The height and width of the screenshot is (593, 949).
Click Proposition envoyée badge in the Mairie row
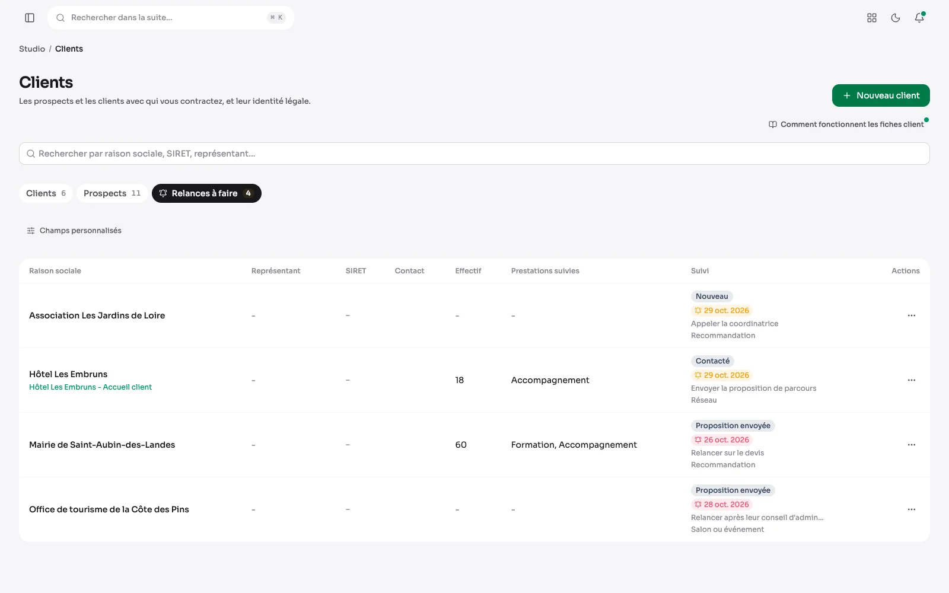pyautogui.click(x=733, y=426)
